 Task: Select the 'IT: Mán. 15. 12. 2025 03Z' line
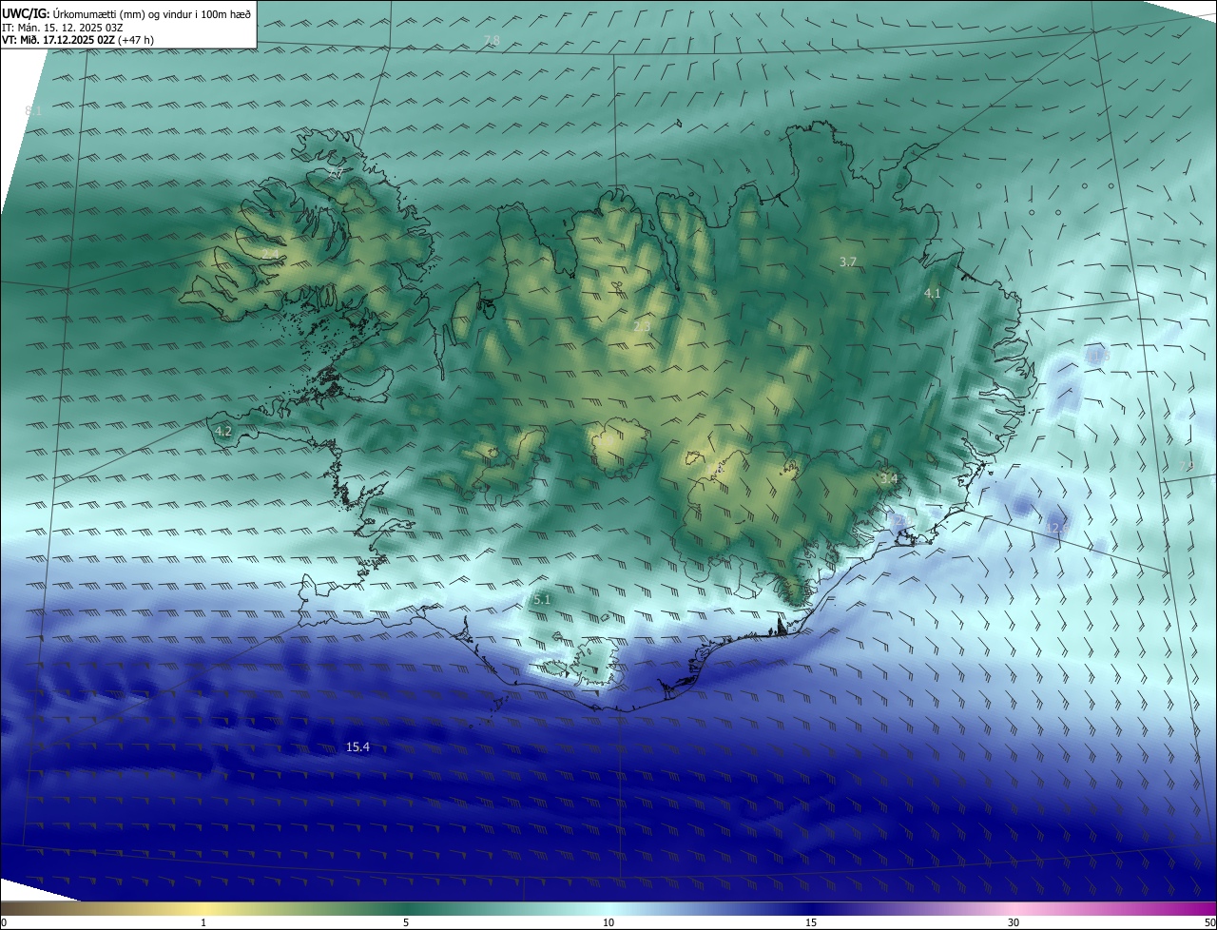62,27
